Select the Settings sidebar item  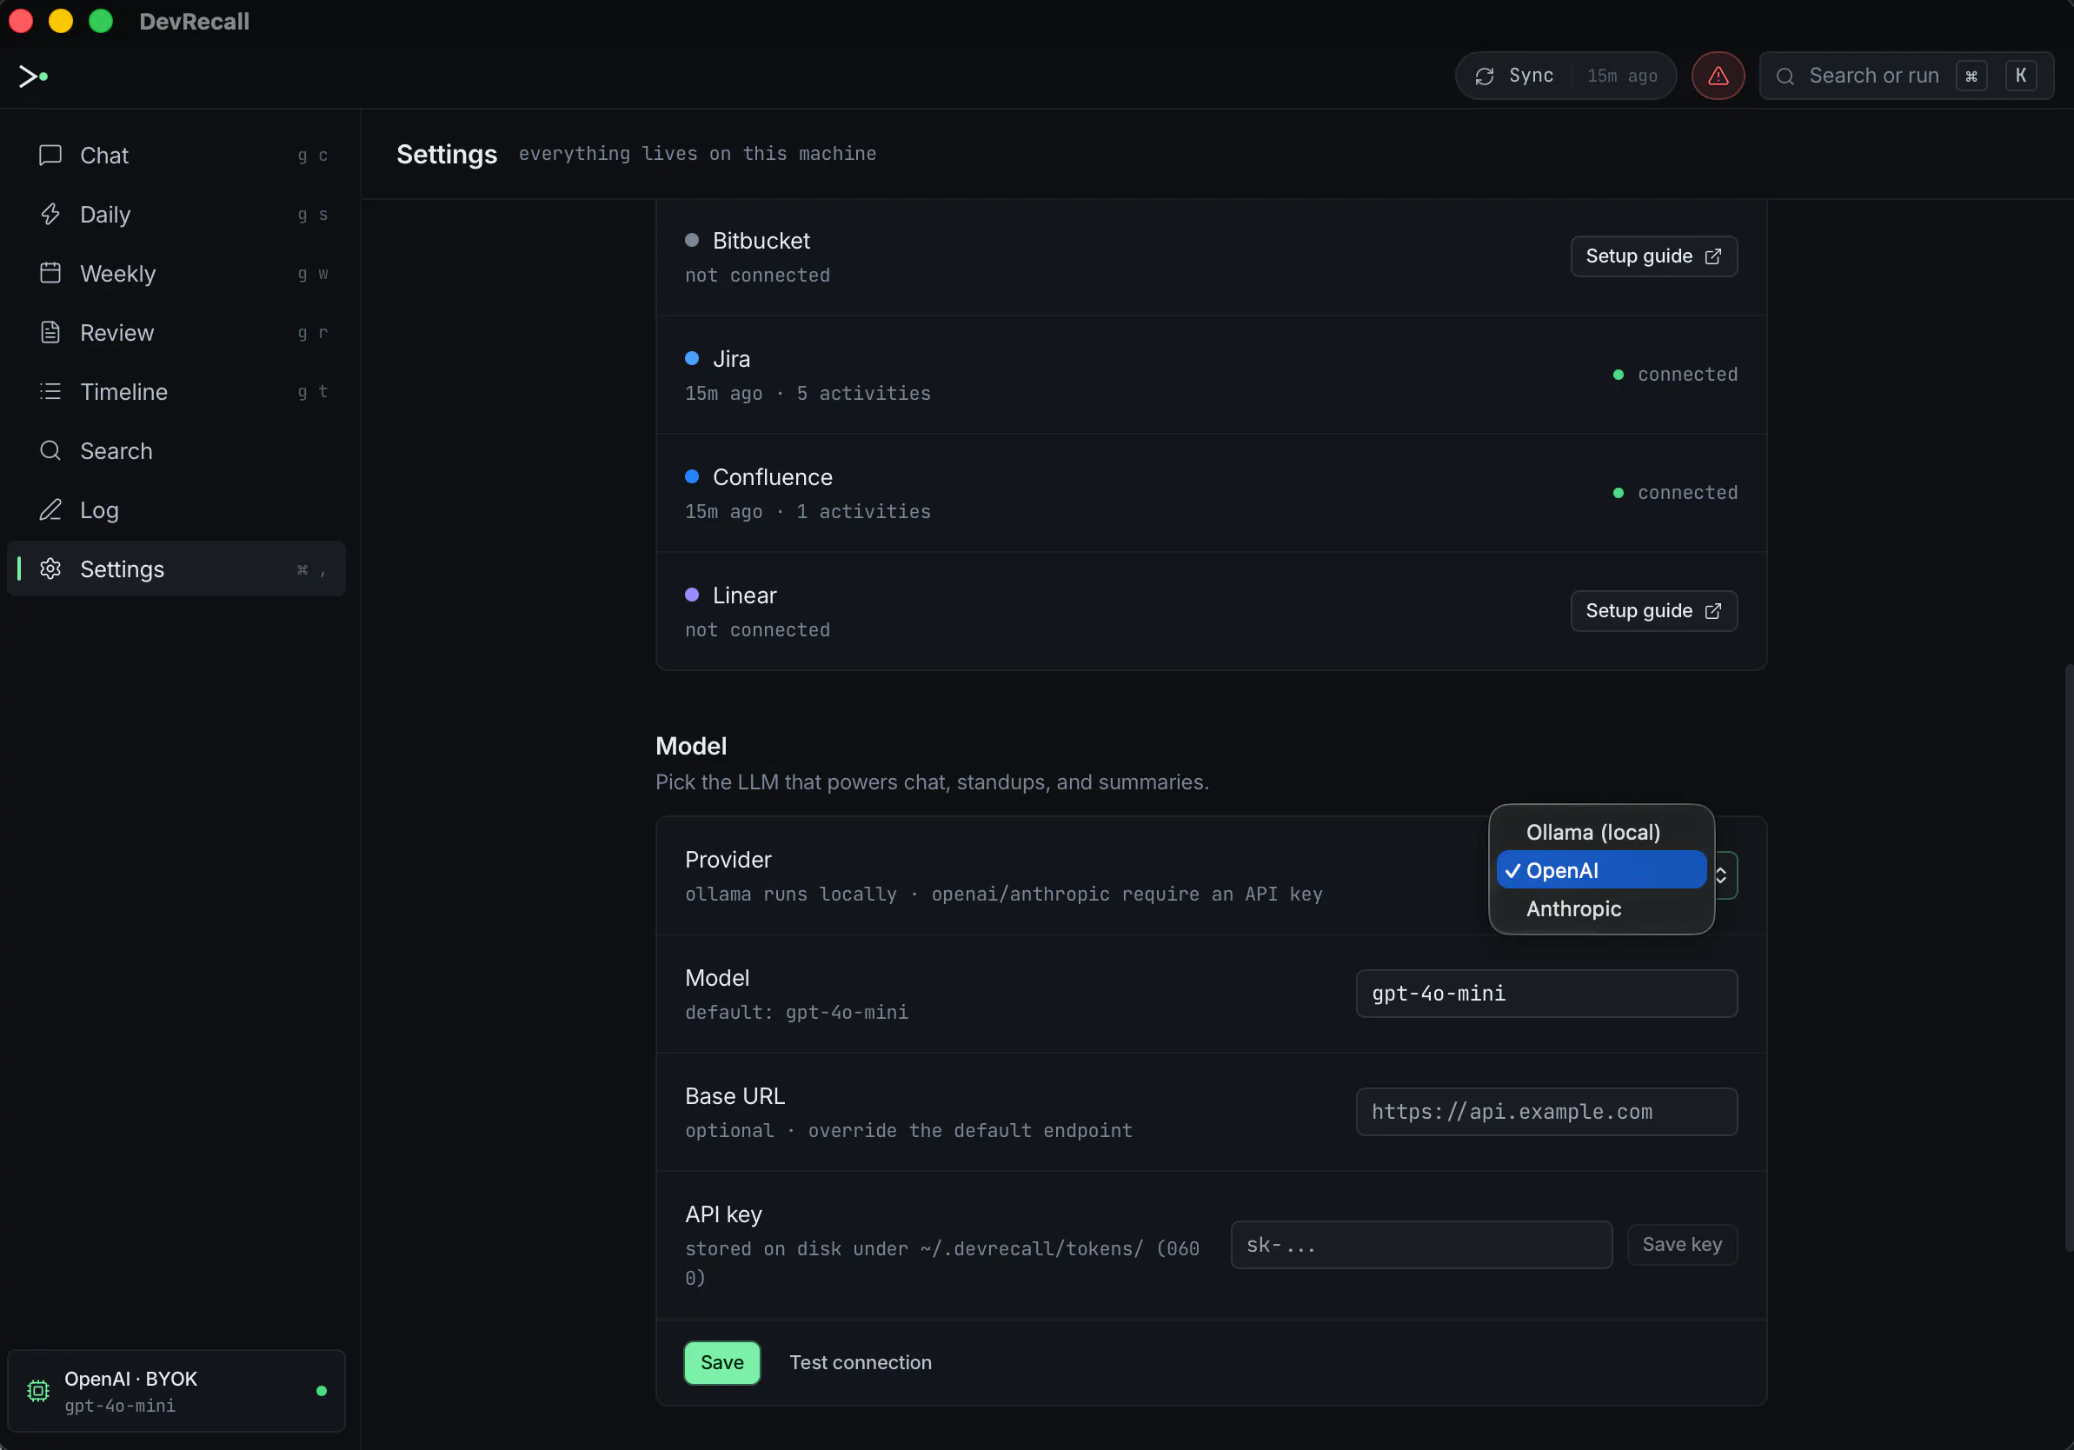(176, 569)
